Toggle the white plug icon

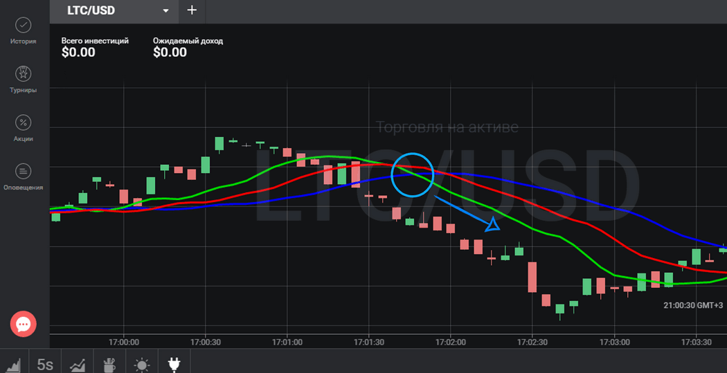[x=174, y=363]
